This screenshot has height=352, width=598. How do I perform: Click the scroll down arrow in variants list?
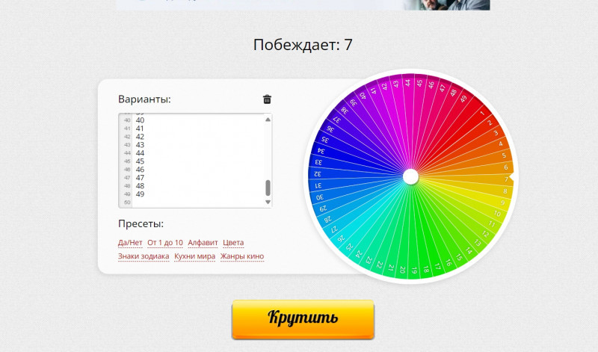click(x=268, y=202)
